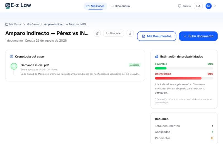Click the AB user avatar
This screenshot has width=223, height=144.
pos(209,6)
